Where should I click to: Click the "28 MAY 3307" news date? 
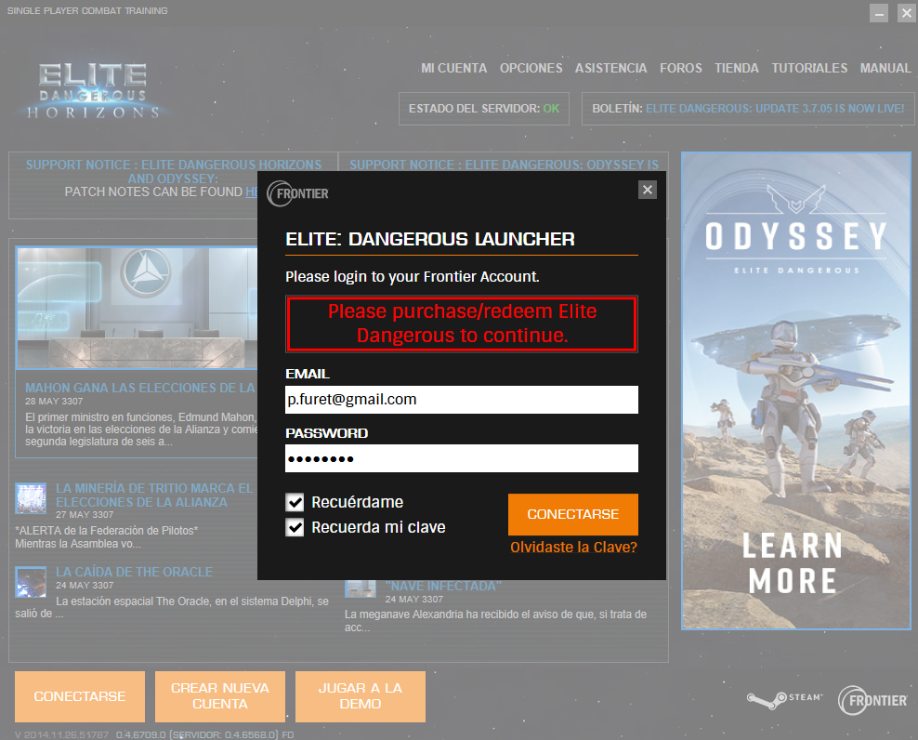[x=54, y=402]
